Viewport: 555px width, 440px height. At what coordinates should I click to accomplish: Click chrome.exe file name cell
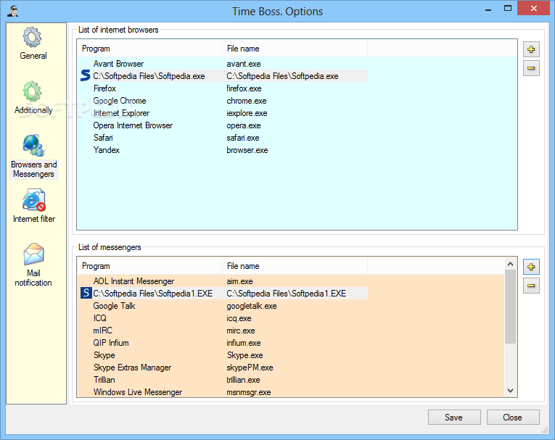247,101
